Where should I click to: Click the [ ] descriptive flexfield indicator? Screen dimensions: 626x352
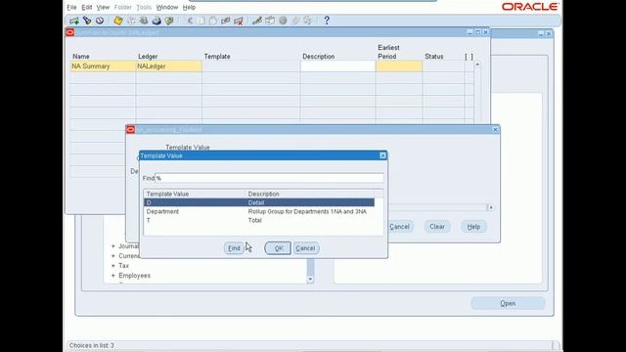tap(469, 57)
